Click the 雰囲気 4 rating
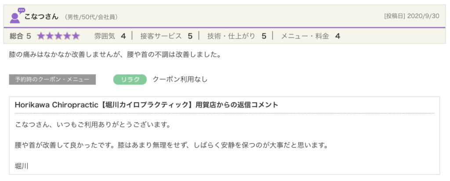The height and width of the screenshot is (181, 450). (x=110, y=36)
